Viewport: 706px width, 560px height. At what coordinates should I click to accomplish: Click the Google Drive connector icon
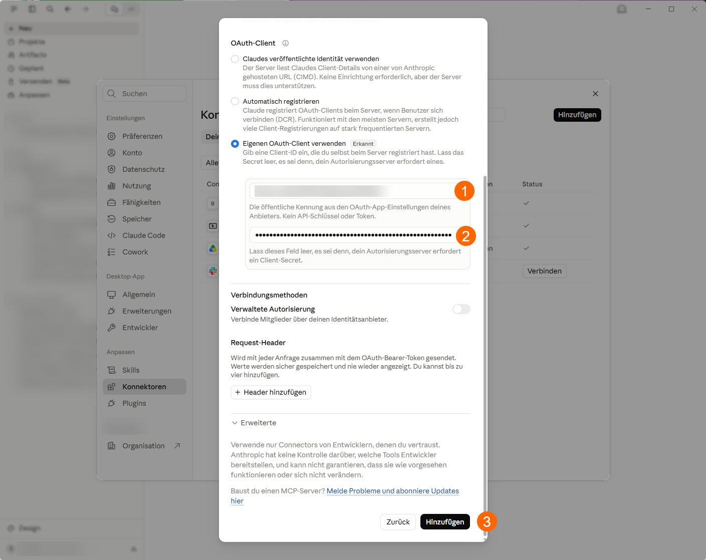pos(213,248)
